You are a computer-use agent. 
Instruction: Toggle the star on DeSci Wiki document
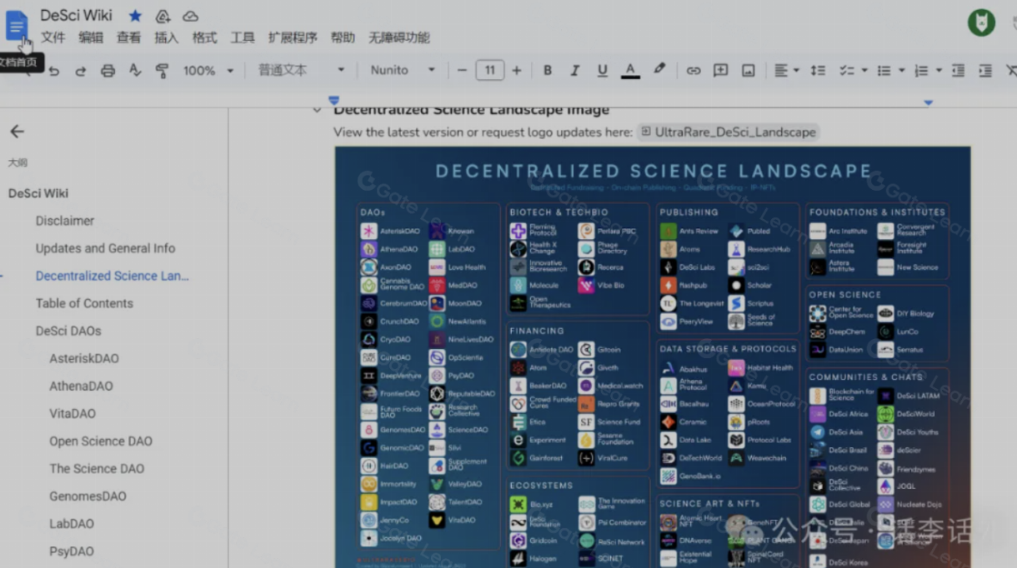135,16
